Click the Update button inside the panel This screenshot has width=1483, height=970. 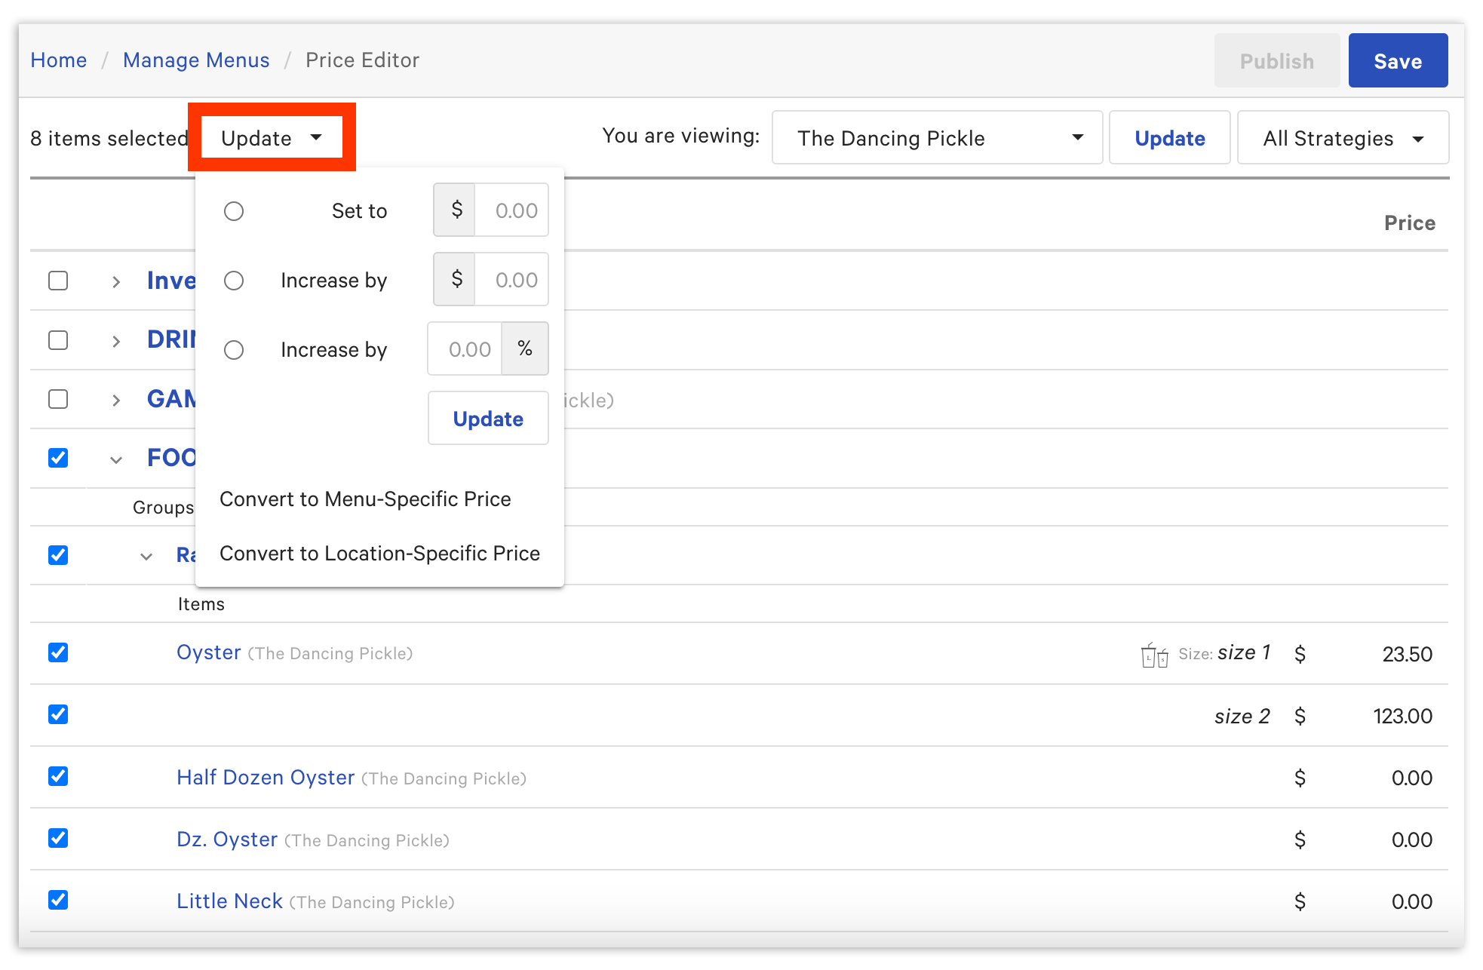pos(487,418)
